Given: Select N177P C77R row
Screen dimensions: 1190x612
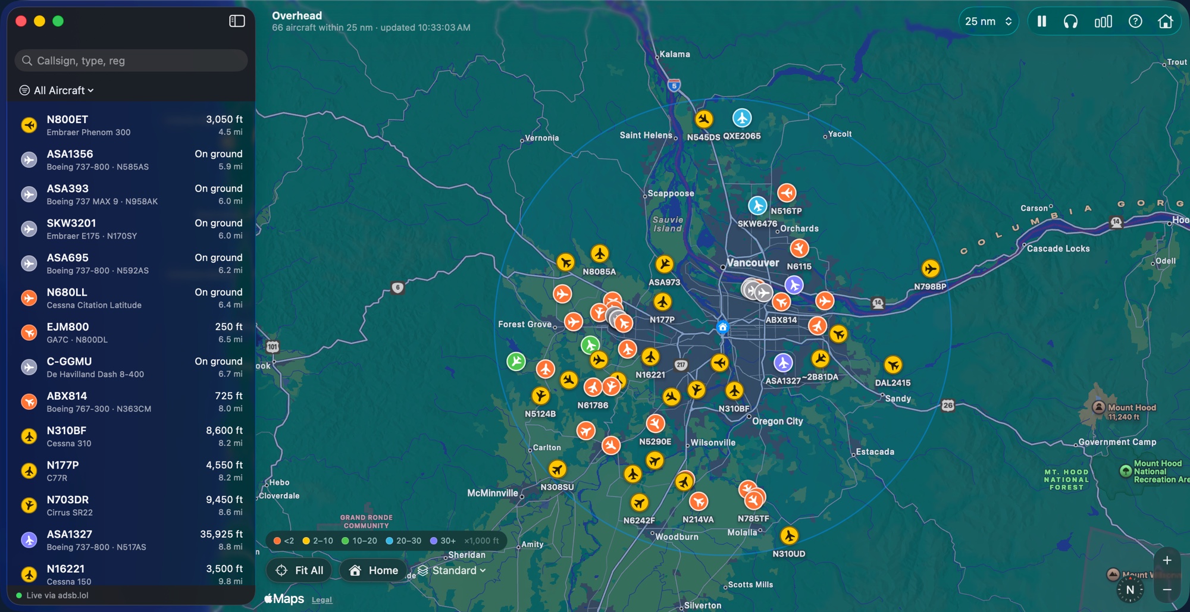Looking at the screenshot, I should (x=131, y=470).
